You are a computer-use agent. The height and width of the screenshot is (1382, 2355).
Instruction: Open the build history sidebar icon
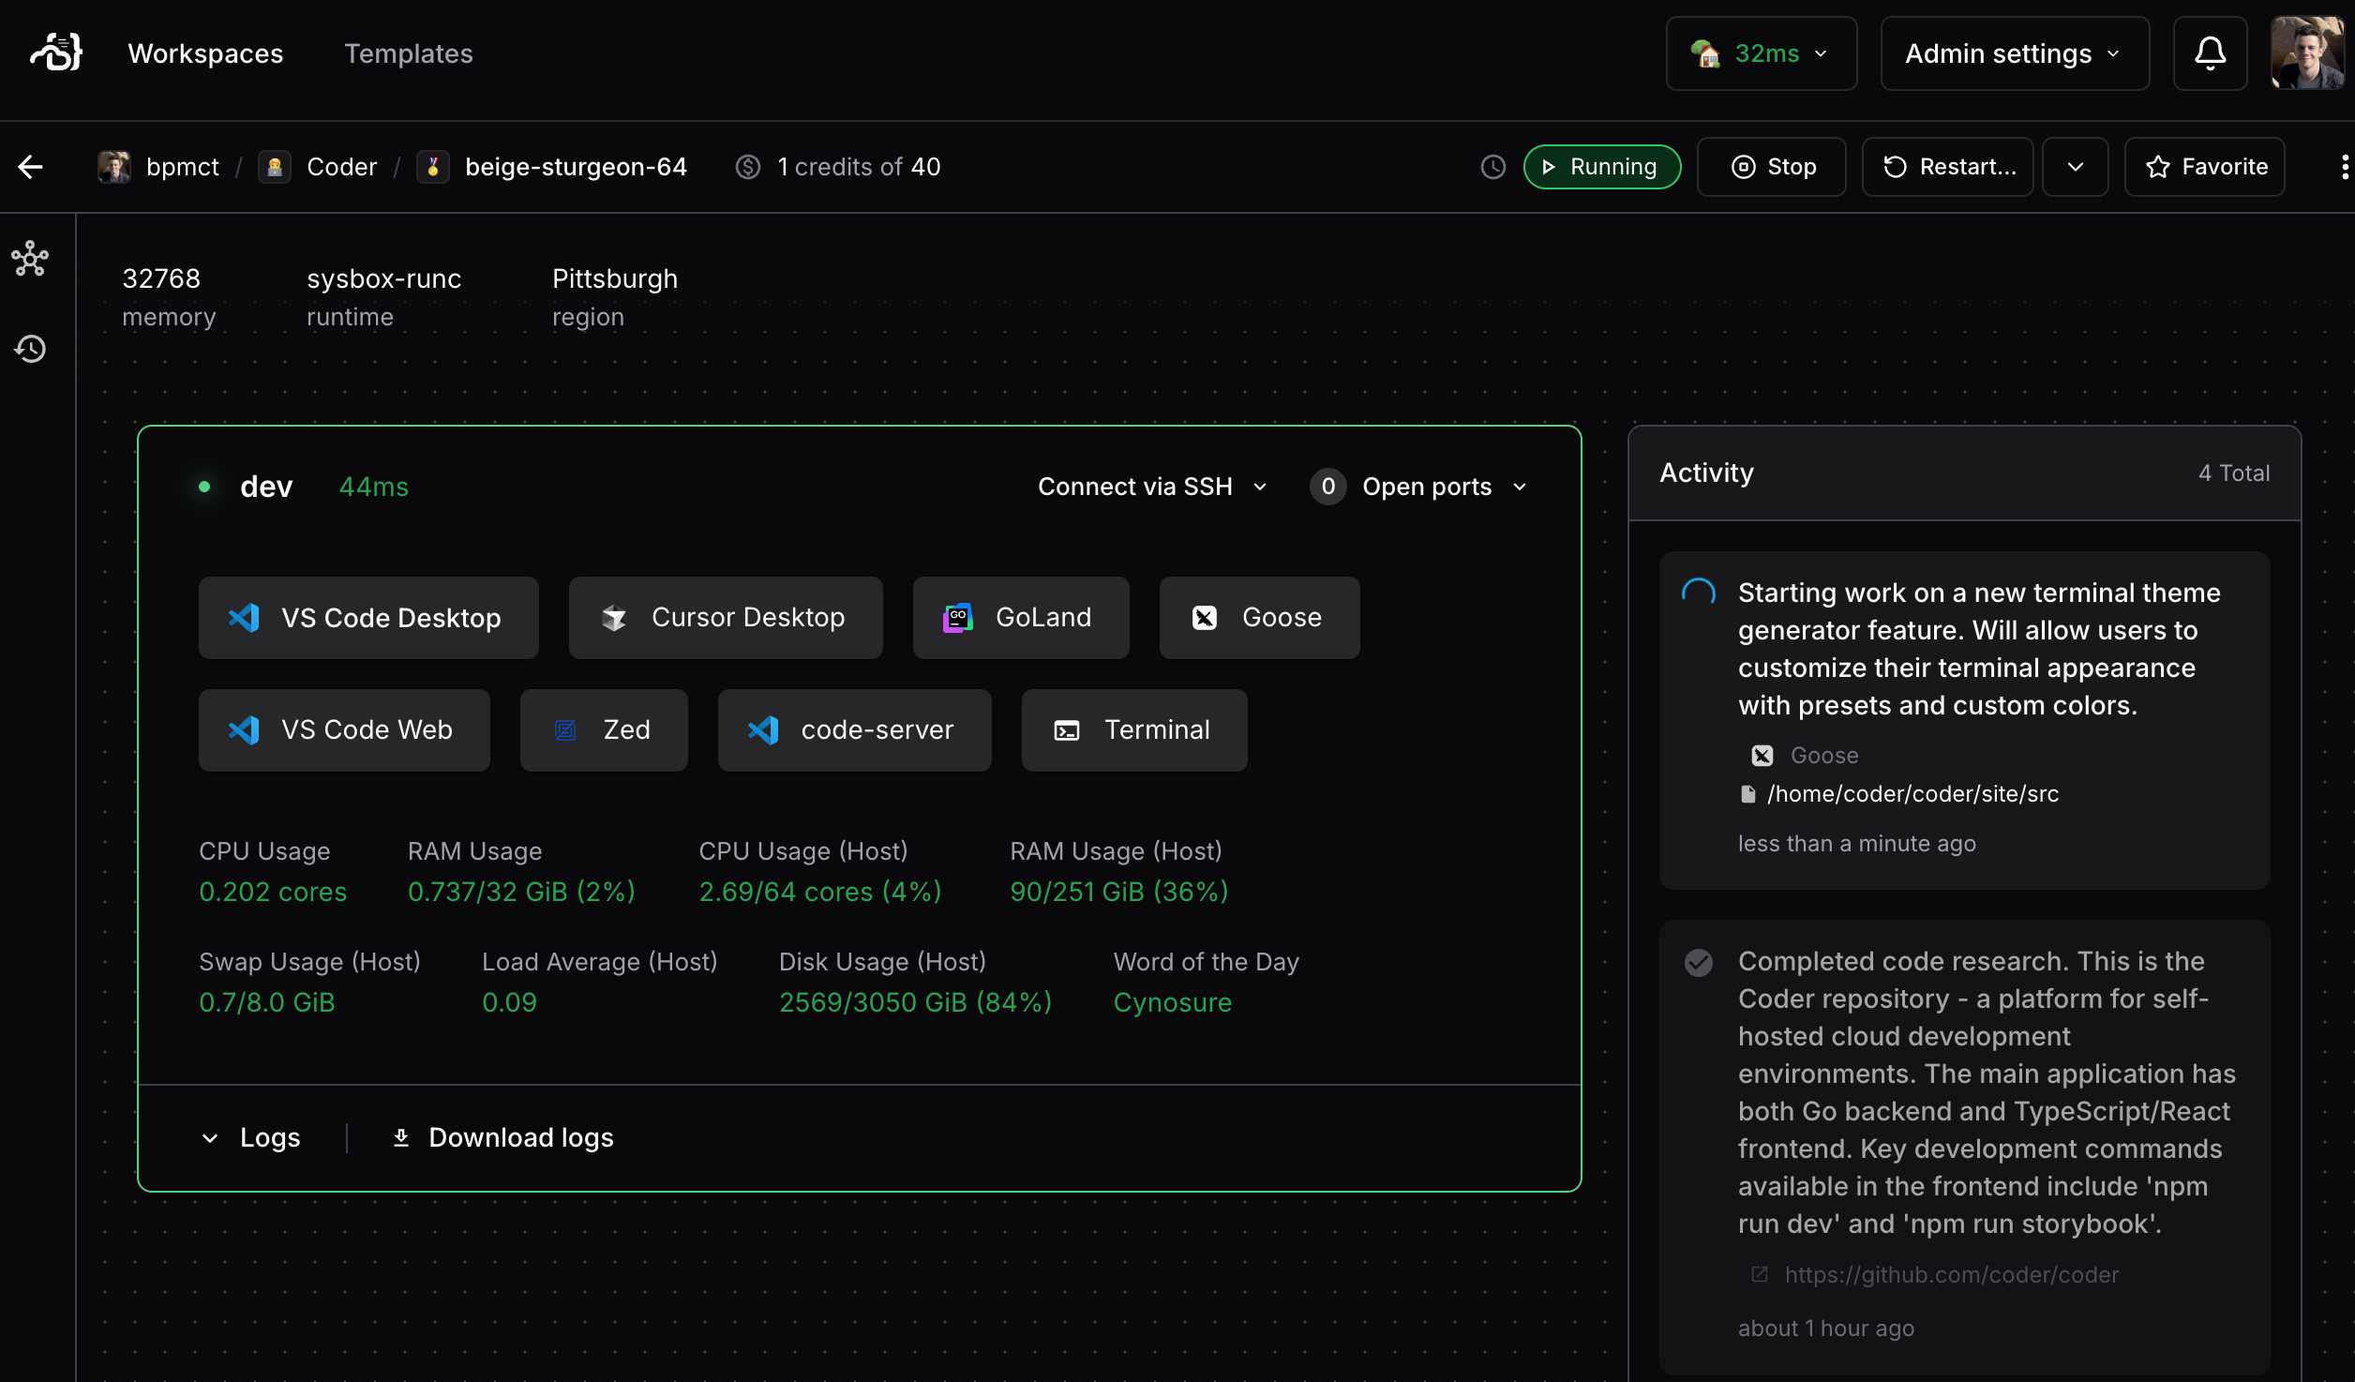(31, 349)
